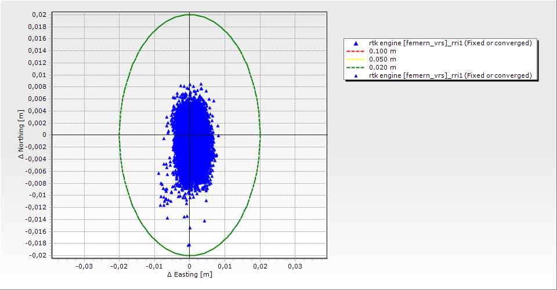Viewport: 557px width, 290px height.
Task: Click the top rtk engine legend entry text
Action: (450, 43)
